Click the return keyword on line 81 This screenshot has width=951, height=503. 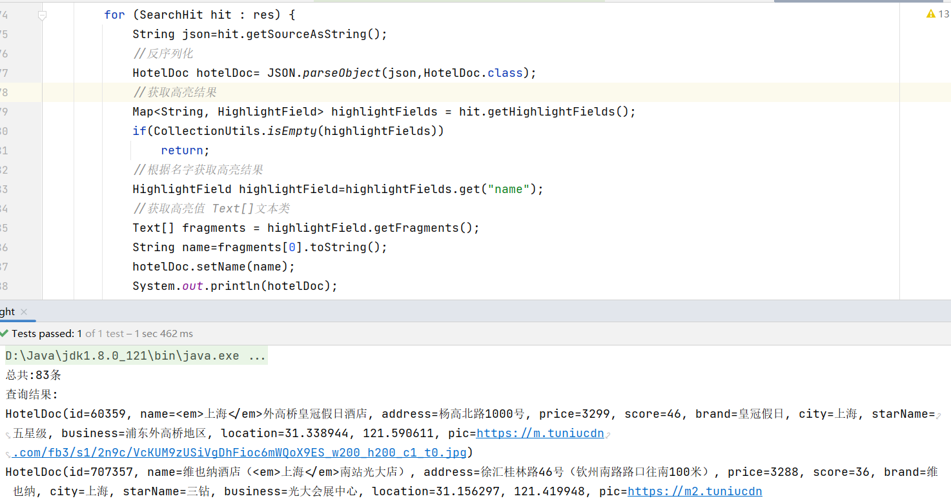[181, 150]
